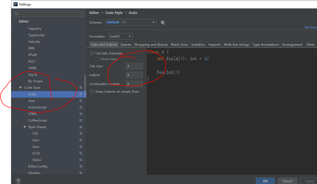Image resolution: width=317 pixels, height=184 pixels.
Task: Click the copy icon beside SCSS
Action: [81, 153]
